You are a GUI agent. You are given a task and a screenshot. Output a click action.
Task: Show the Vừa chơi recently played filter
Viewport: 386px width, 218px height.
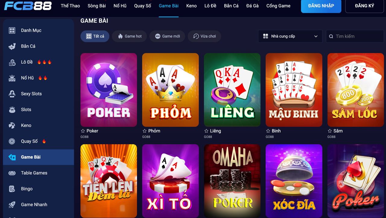(x=204, y=36)
